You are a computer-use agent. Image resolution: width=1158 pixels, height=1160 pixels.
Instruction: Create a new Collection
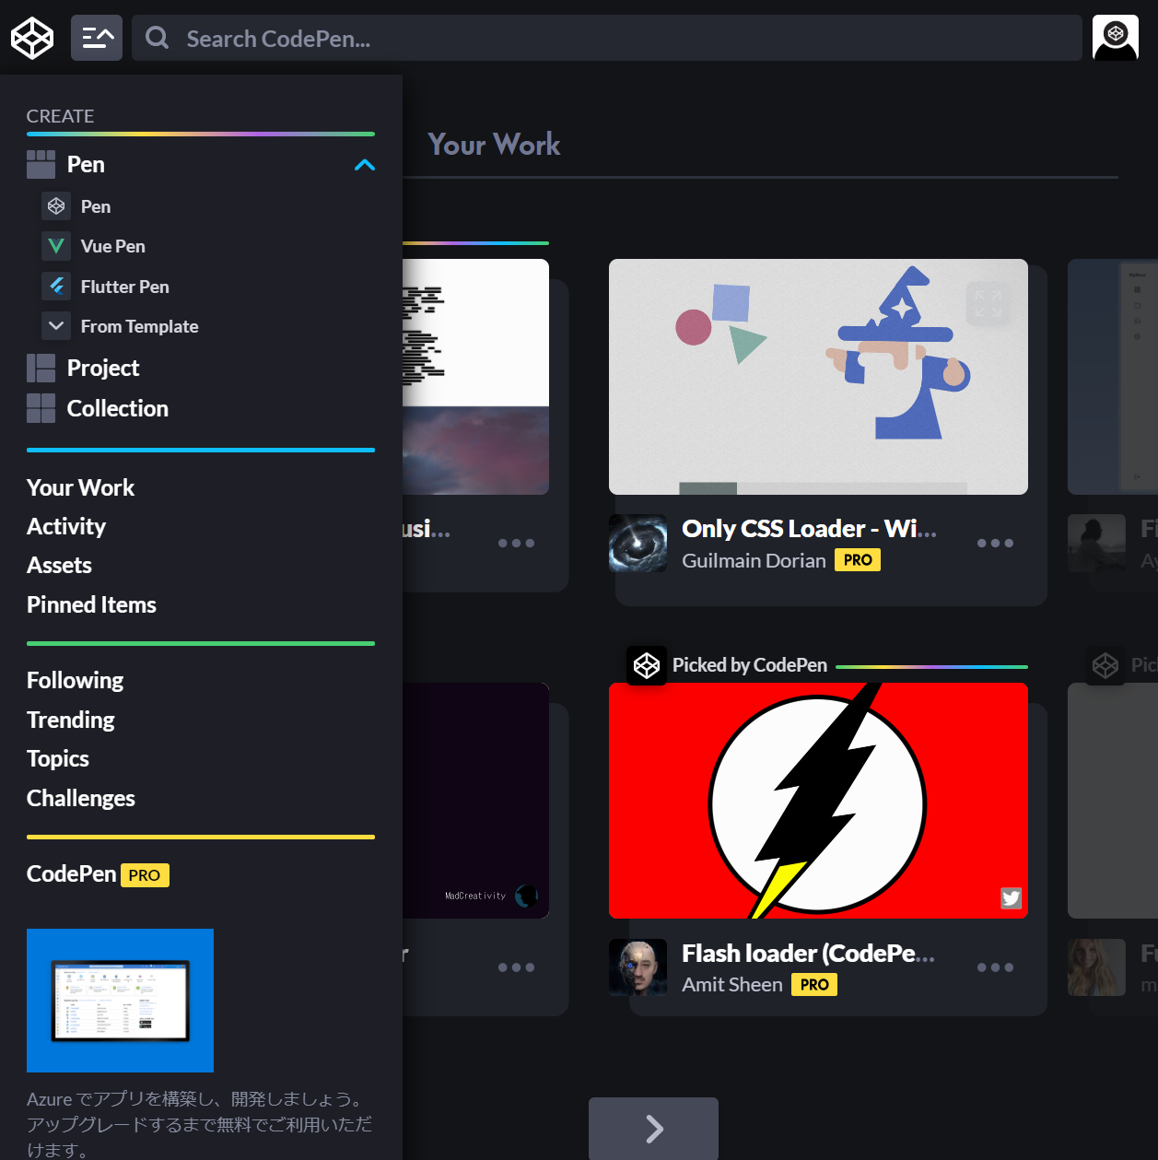(x=117, y=408)
